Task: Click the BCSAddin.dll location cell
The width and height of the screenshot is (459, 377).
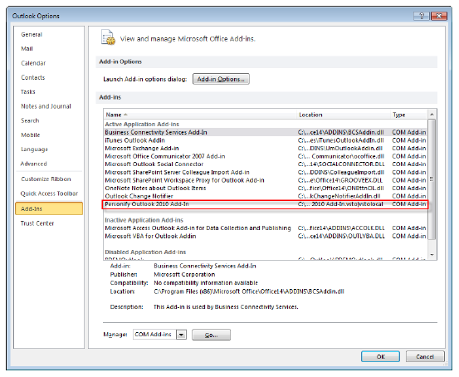Action: (x=341, y=132)
